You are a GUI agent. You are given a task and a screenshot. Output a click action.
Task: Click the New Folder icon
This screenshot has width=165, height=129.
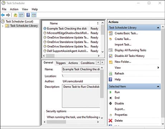[111, 62]
